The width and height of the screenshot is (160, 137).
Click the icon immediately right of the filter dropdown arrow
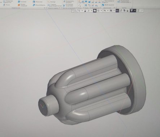[138, 11]
